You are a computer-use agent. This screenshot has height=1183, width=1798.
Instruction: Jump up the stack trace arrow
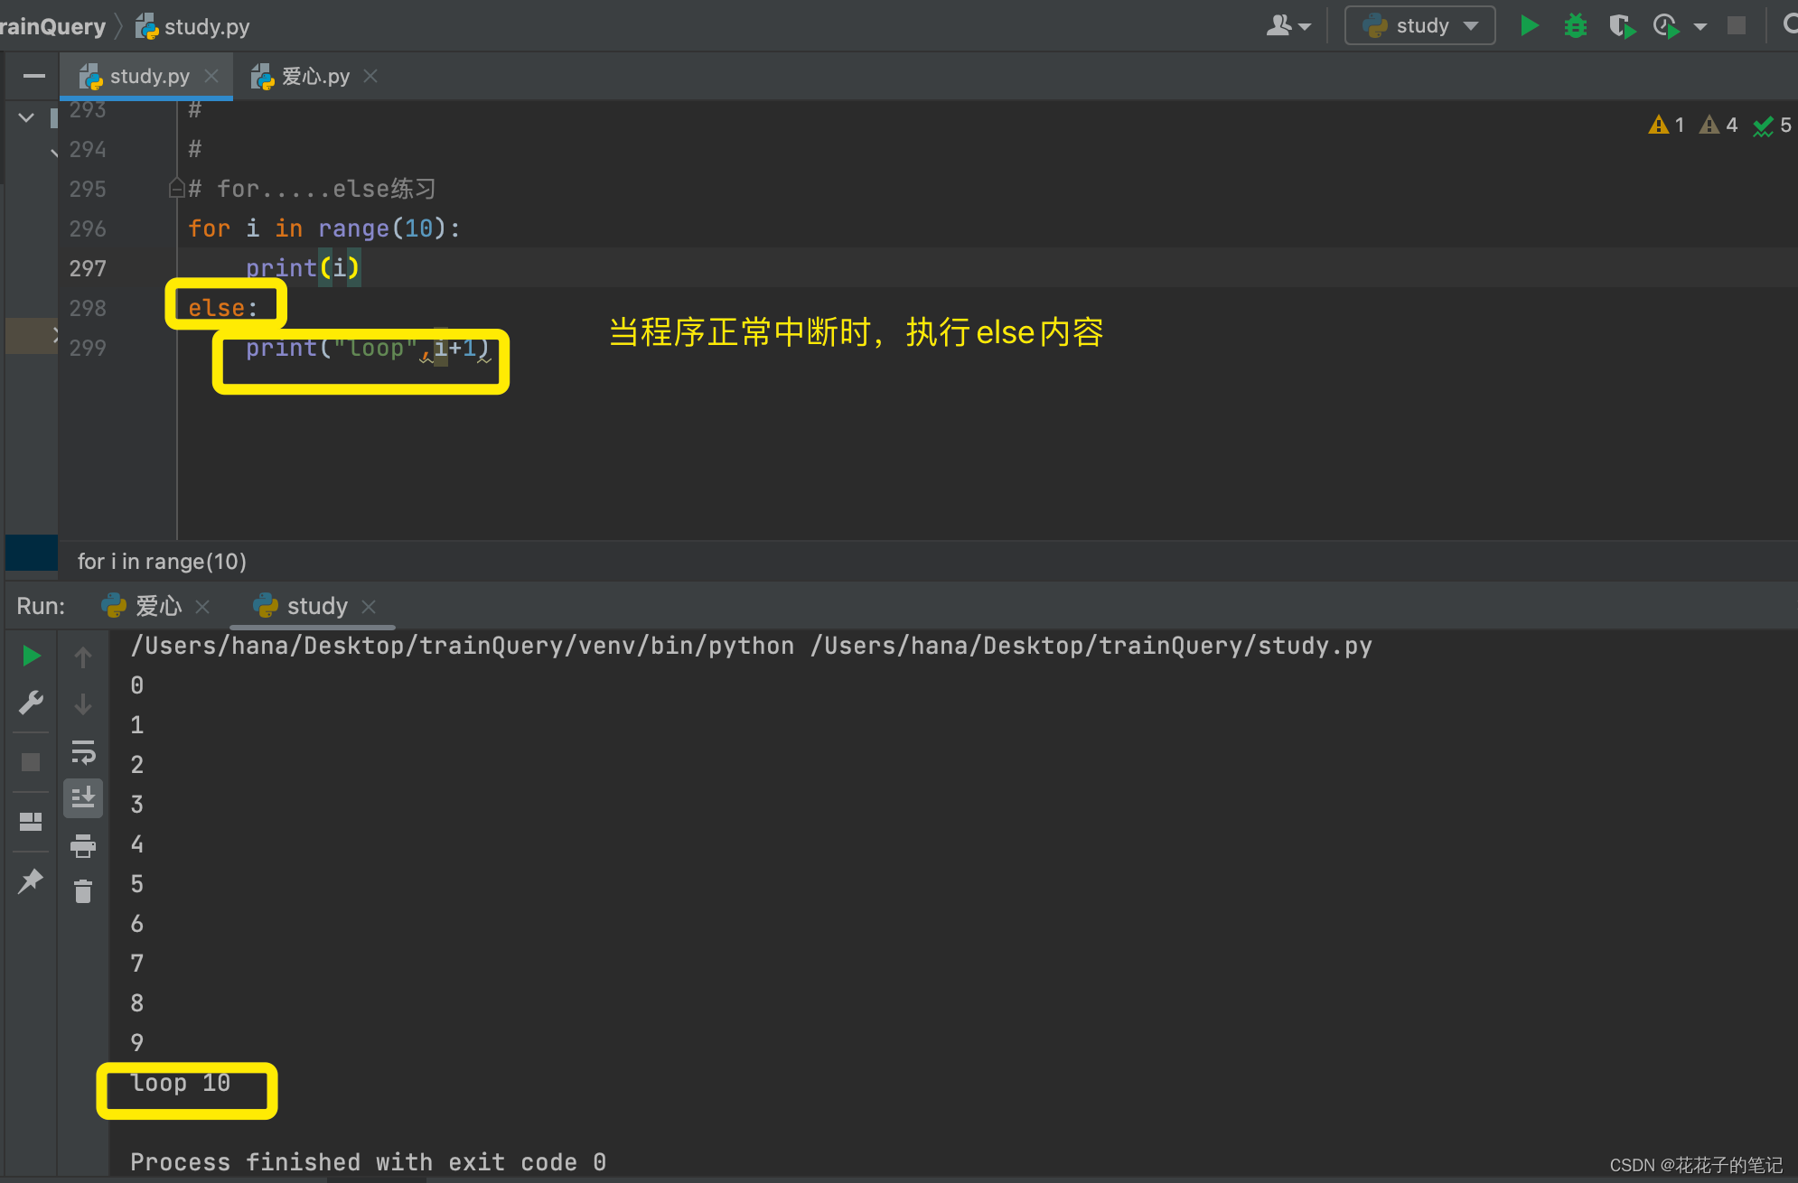(83, 657)
